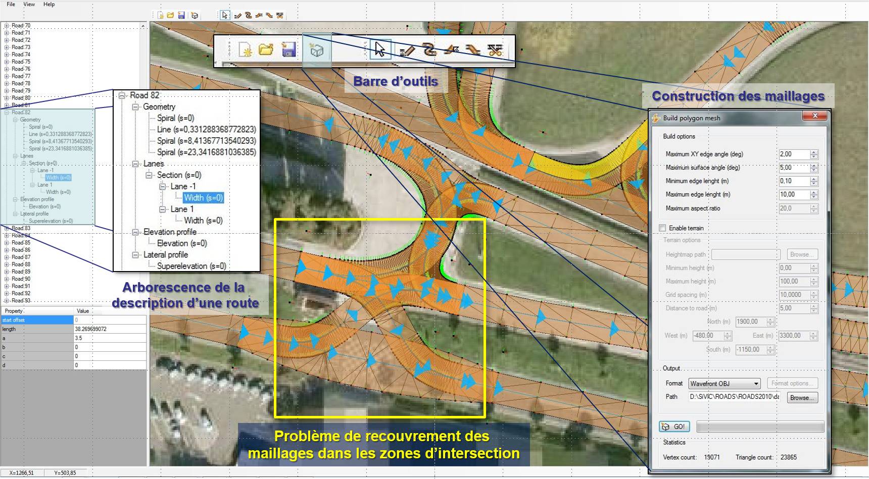Click Browse next to the output Path

click(x=803, y=398)
